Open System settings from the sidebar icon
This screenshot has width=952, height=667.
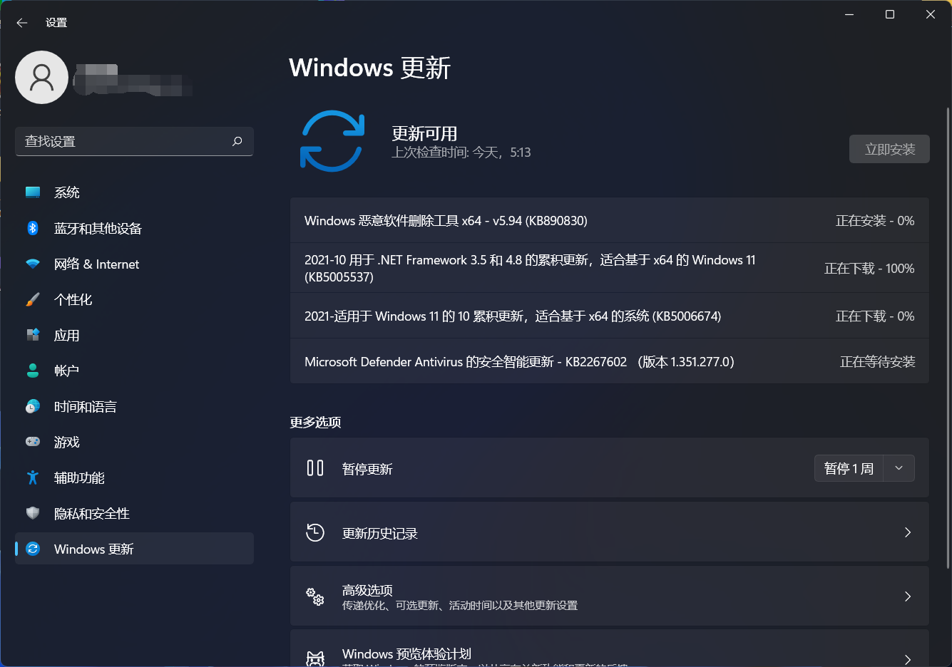coord(32,192)
